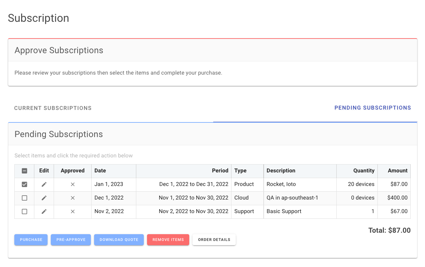The width and height of the screenshot is (425, 267).
Task: Click the edit pencil for QA in ap-southeast-1
Action: [x=44, y=198]
